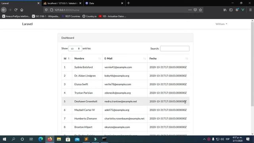Sort table by Nombre column
The width and height of the screenshot is (254, 143).
click(x=87, y=58)
